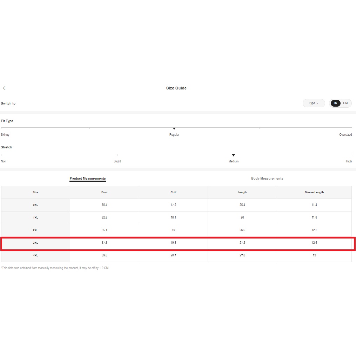Select the 3XL size row label
The height and width of the screenshot is (356, 356).
click(35, 243)
